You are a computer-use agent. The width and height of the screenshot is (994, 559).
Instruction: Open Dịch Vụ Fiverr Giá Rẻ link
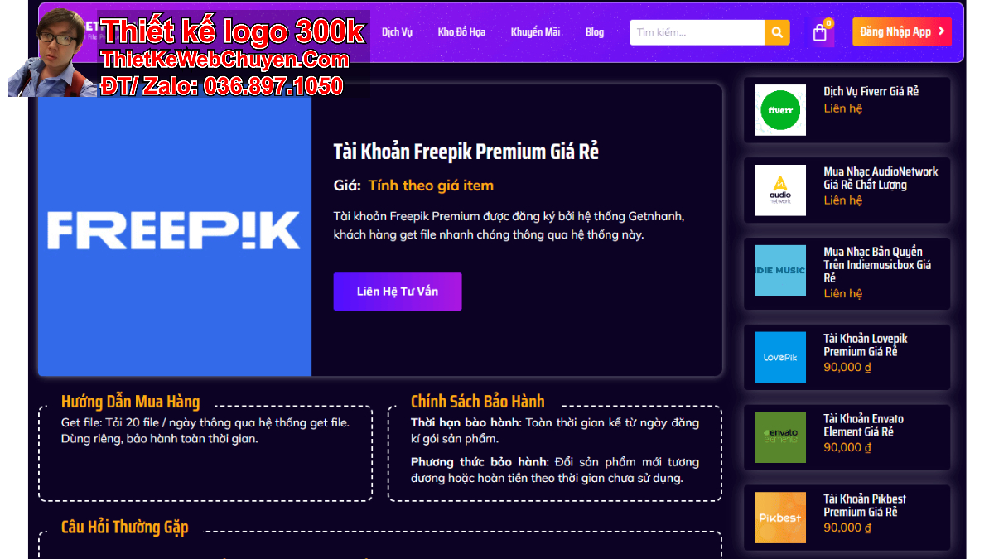pos(871,91)
